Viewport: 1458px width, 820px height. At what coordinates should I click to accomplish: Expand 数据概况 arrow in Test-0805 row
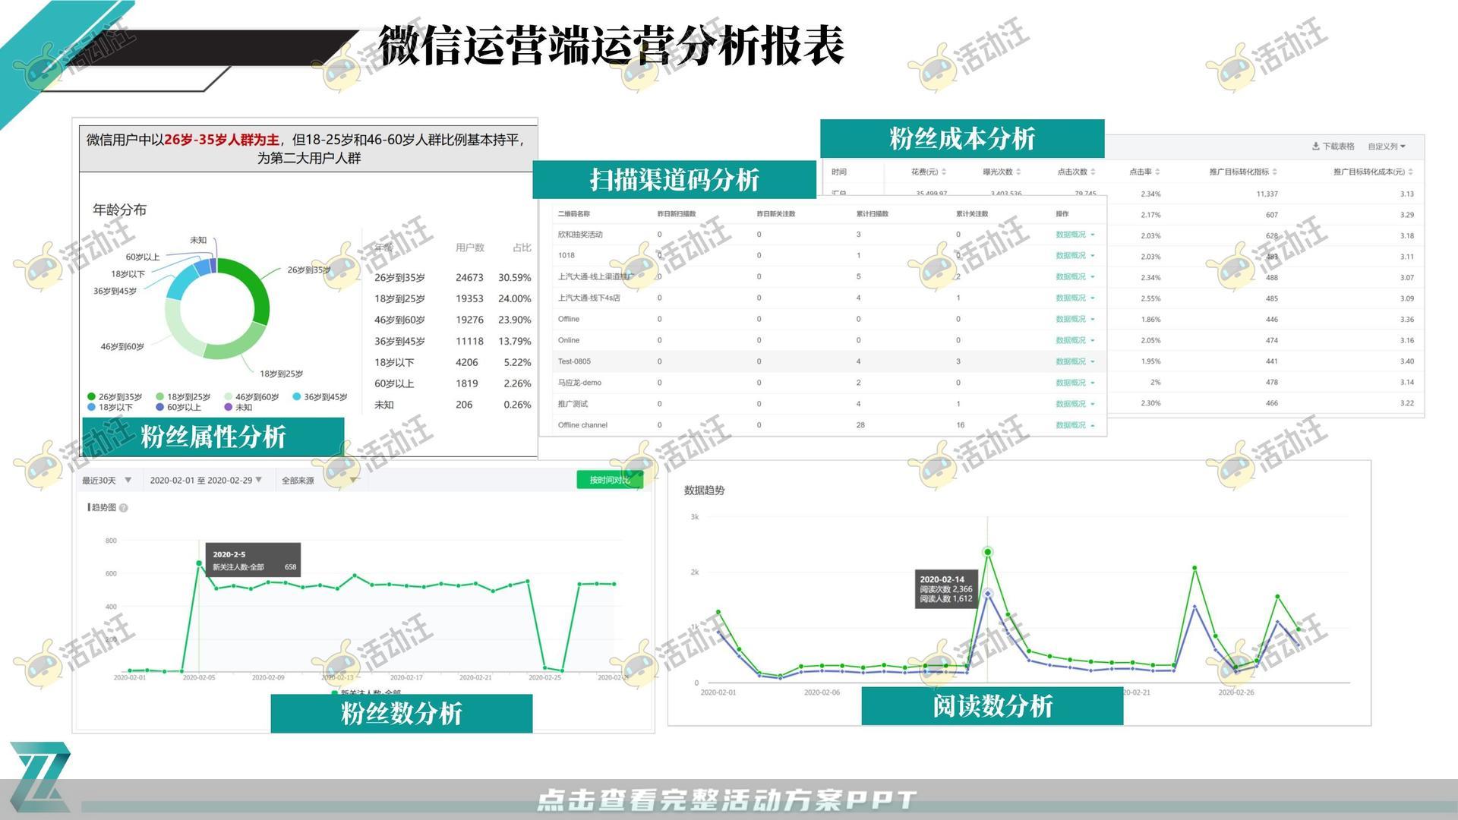(1092, 362)
